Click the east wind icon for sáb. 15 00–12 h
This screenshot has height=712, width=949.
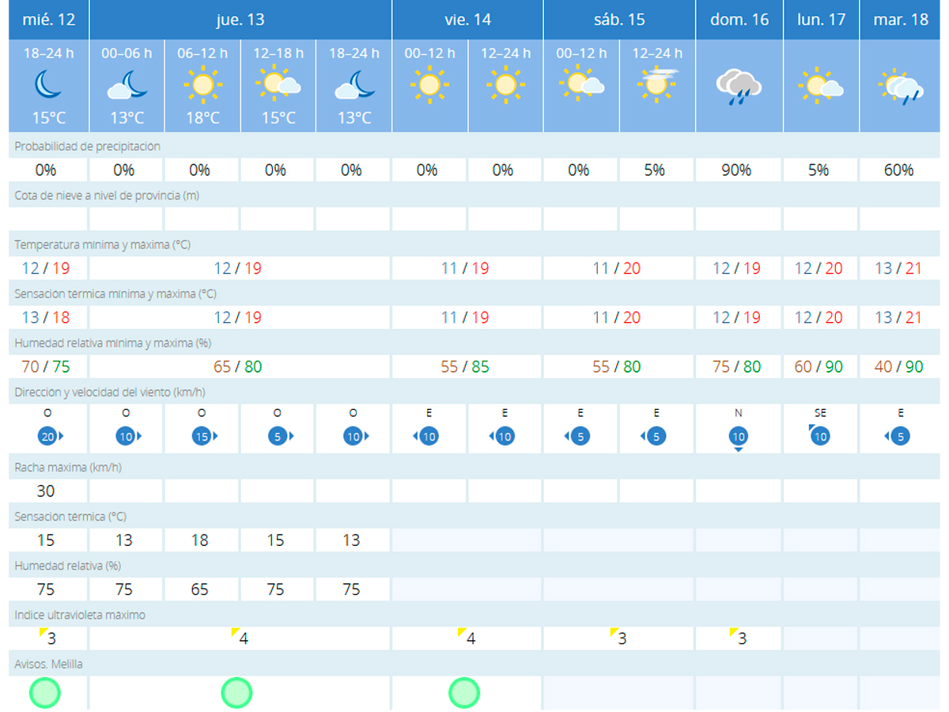pyautogui.click(x=579, y=436)
